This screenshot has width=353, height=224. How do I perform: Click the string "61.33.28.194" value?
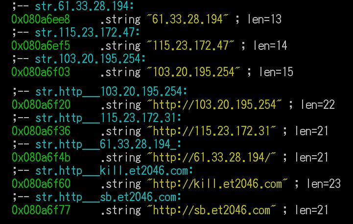tap(188, 20)
